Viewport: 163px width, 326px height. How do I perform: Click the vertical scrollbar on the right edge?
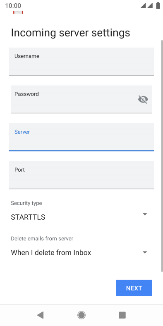point(162,156)
